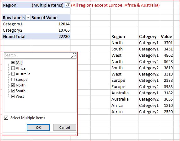Select value cell 3319
Image resolution: width=180 pixels, height=141 pixels.
click(x=167, y=74)
